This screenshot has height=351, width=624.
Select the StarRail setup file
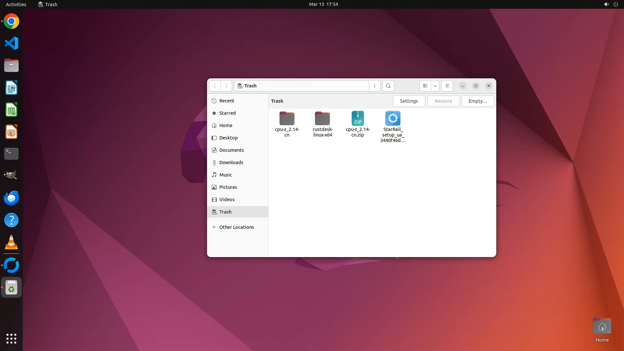[393, 119]
